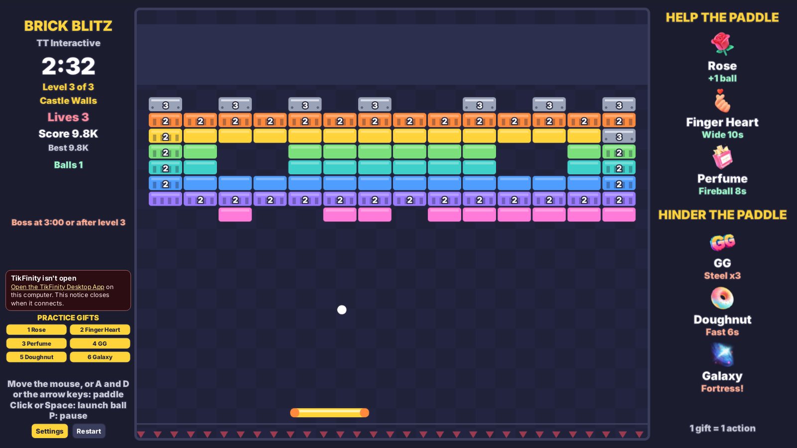Click the white ball

pyautogui.click(x=342, y=310)
